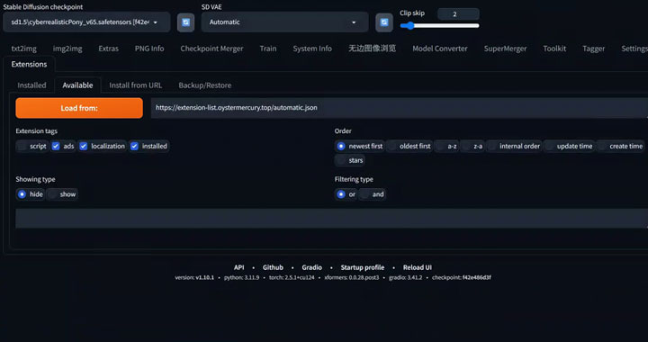Screen dimensions: 648x342
Task: Click the extension index URL field
Action: (x=400, y=108)
